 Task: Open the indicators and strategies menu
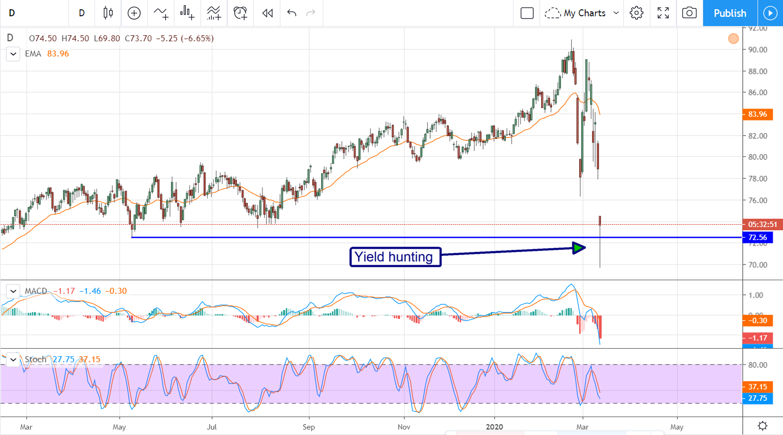161,13
